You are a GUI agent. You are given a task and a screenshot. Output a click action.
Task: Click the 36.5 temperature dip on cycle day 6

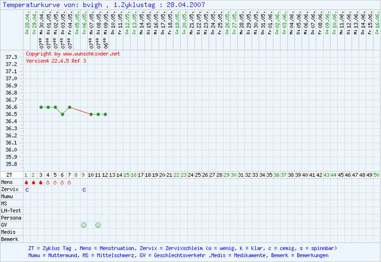(62, 114)
